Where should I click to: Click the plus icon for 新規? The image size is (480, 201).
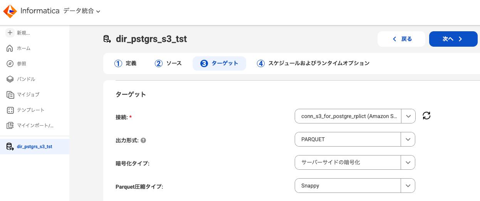point(10,33)
